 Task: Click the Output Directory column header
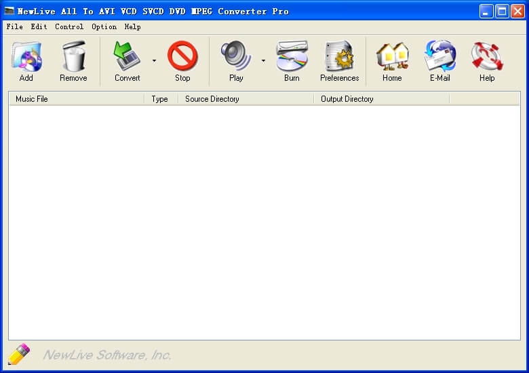(x=381, y=99)
